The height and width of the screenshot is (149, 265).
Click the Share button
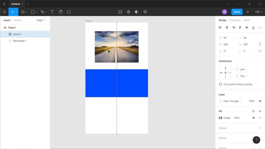[237, 12]
